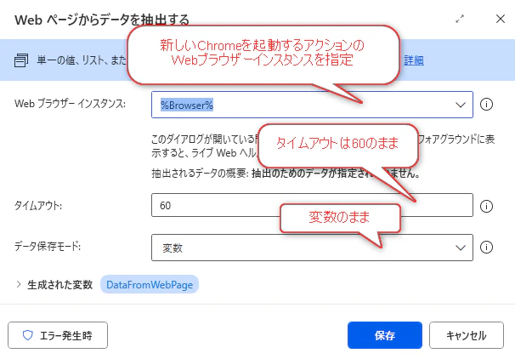Expand the Web ブラウザー インスタンス dropdown arrow
Screen dimensions: 515x359
coord(461,105)
